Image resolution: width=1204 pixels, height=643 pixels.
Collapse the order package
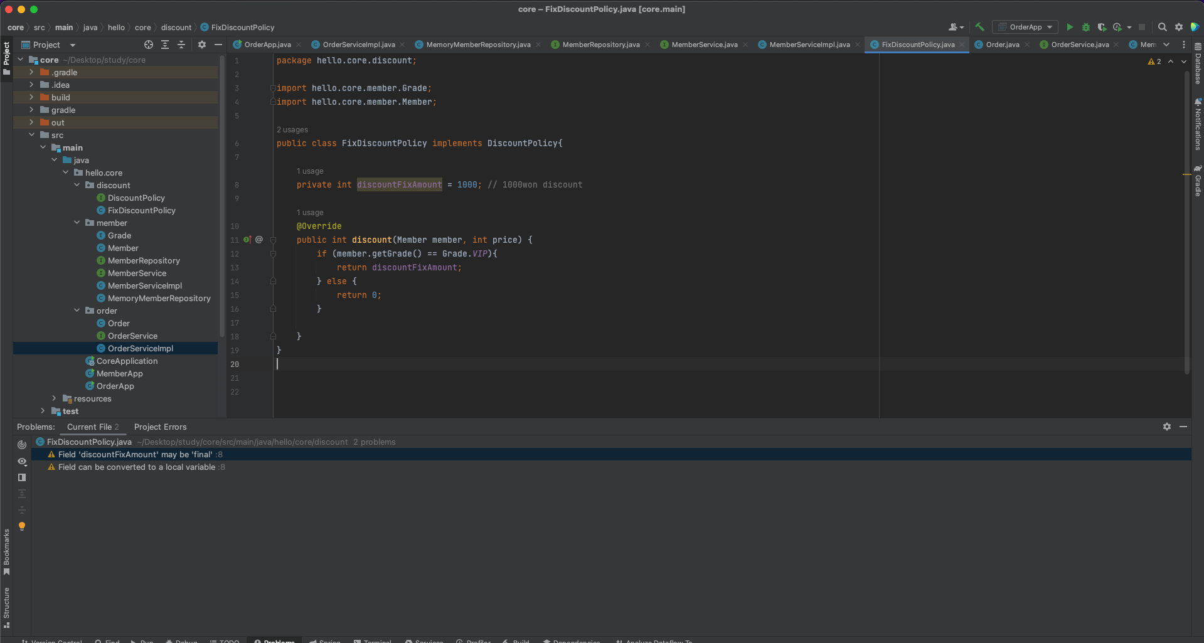77,311
